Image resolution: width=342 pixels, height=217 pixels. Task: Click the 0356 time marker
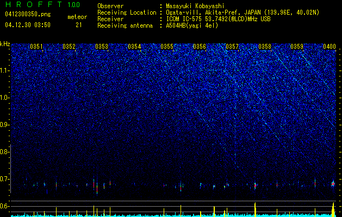pos(200,47)
